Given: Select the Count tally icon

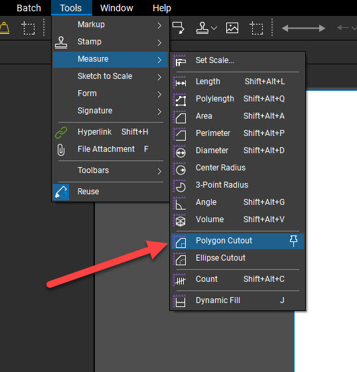Looking at the screenshot, I should [x=180, y=280].
